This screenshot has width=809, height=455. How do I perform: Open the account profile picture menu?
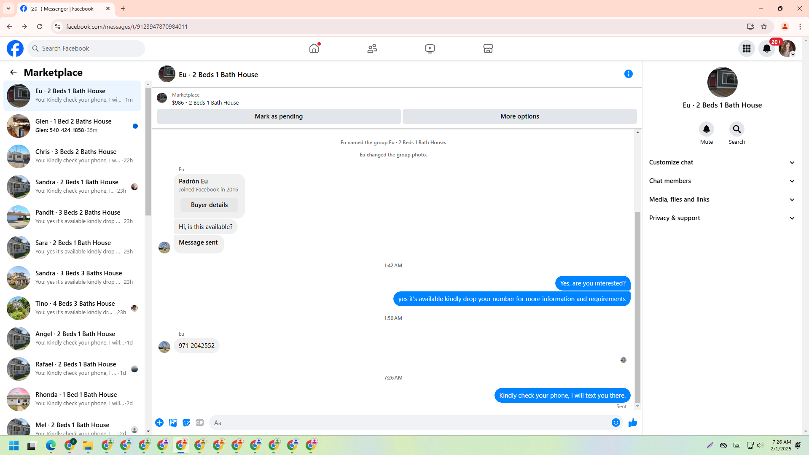coord(787,48)
